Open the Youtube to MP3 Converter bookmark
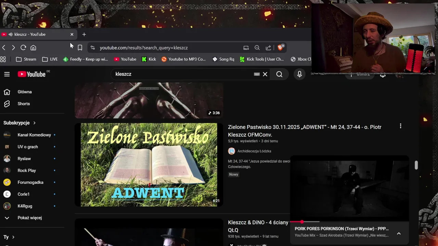The height and width of the screenshot is (246, 438). coord(183,59)
